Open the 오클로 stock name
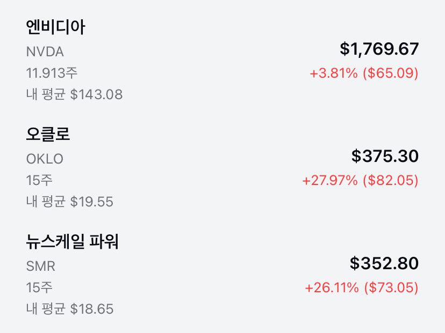Viewport: 445px width, 333px height. point(48,135)
